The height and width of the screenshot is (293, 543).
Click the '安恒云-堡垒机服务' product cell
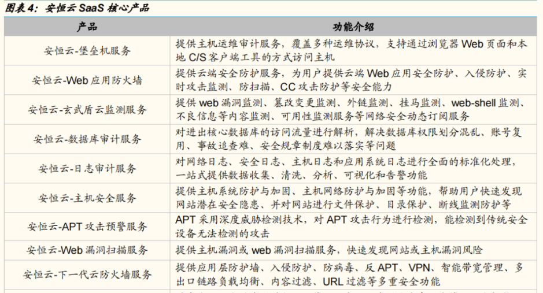tap(87, 51)
